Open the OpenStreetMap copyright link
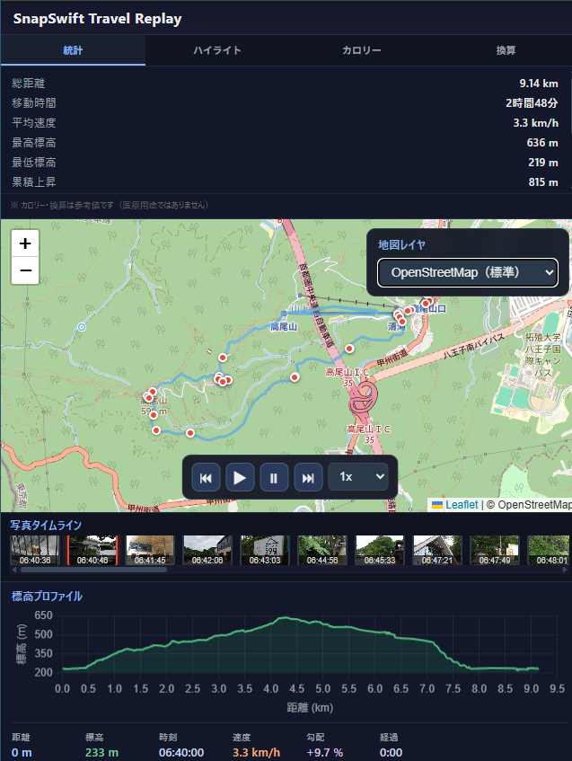This screenshot has width=572, height=761. [534, 505]
